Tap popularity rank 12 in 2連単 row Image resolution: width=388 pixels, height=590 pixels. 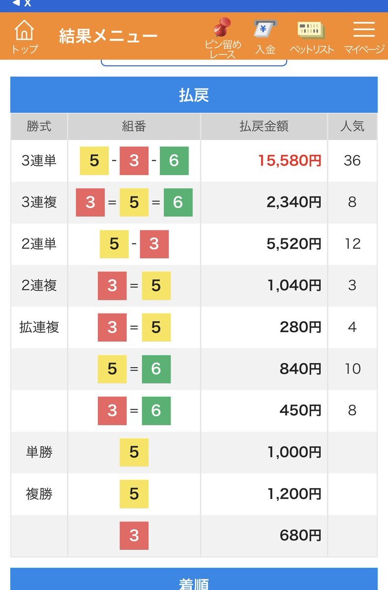tap(352, 244)
